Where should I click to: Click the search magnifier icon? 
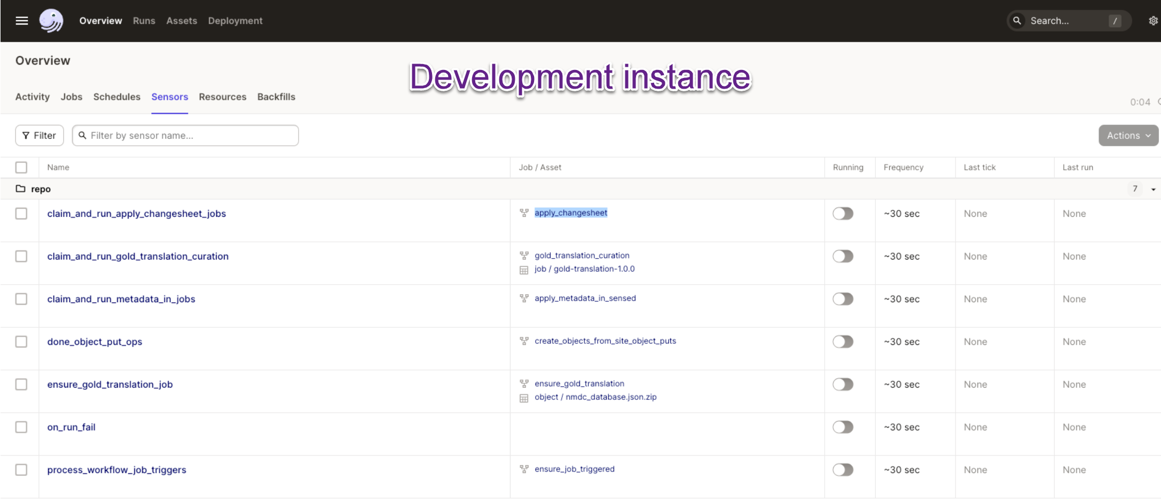[1017, 20]
